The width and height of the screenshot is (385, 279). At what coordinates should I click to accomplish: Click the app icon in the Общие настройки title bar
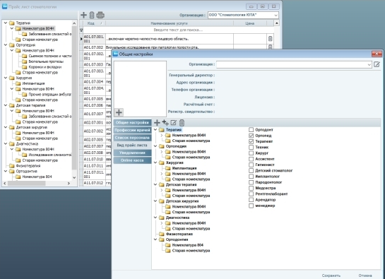[115, 54]
